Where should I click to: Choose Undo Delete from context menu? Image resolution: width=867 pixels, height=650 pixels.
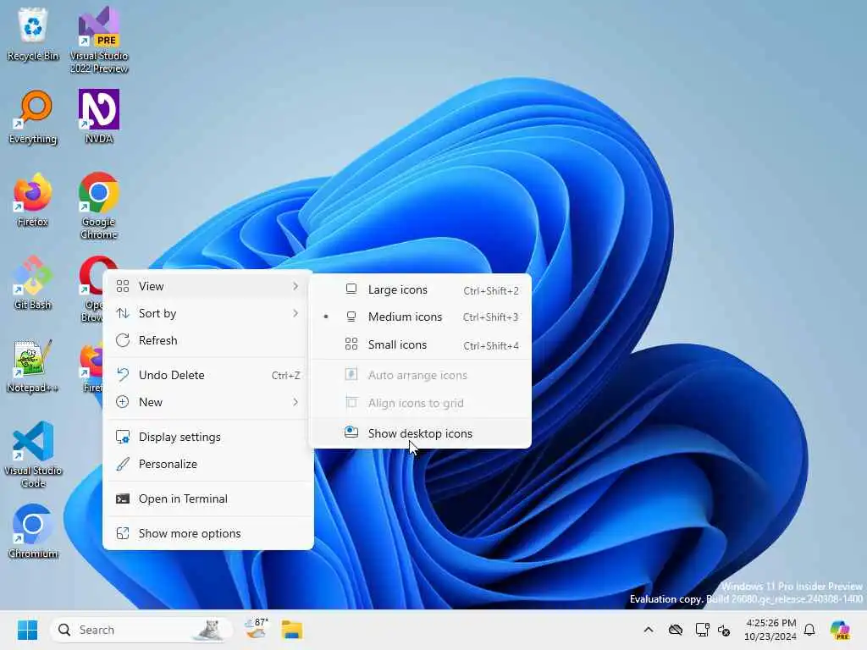208,375
